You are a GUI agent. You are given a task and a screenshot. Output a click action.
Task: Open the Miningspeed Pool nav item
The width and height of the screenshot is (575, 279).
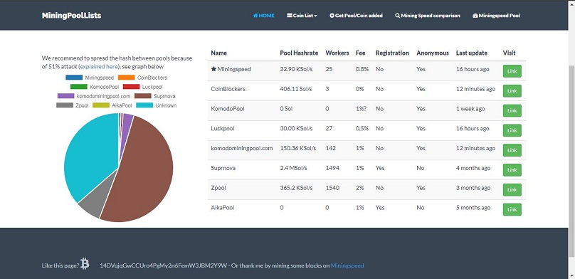point(496,16)
